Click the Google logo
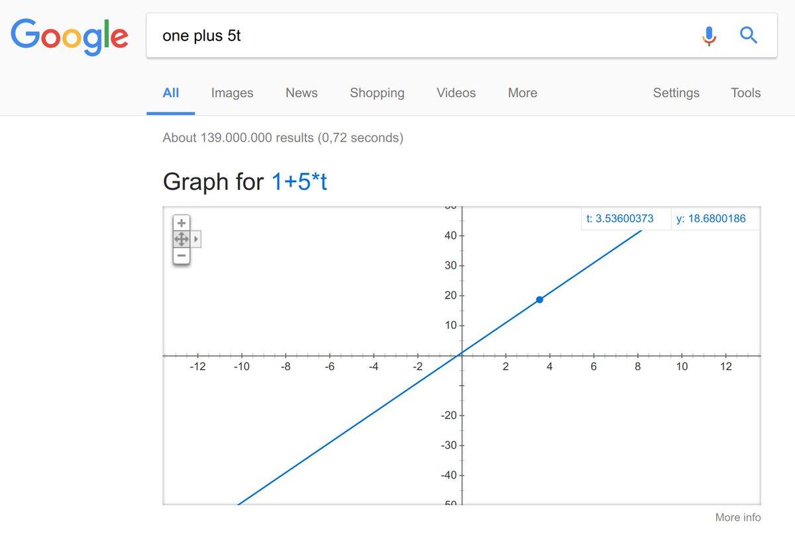The image size is (795, 544). (69, 36)
